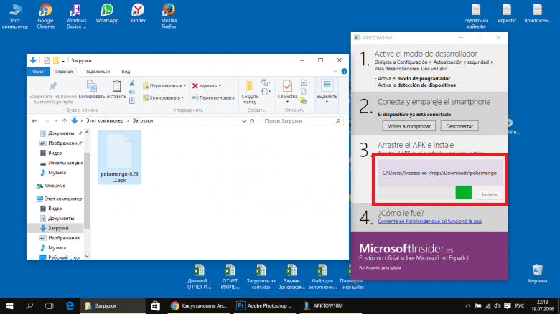
Task: Click the taskbar search magnifier
Action: pyautogui.click(x=29, y=306)
